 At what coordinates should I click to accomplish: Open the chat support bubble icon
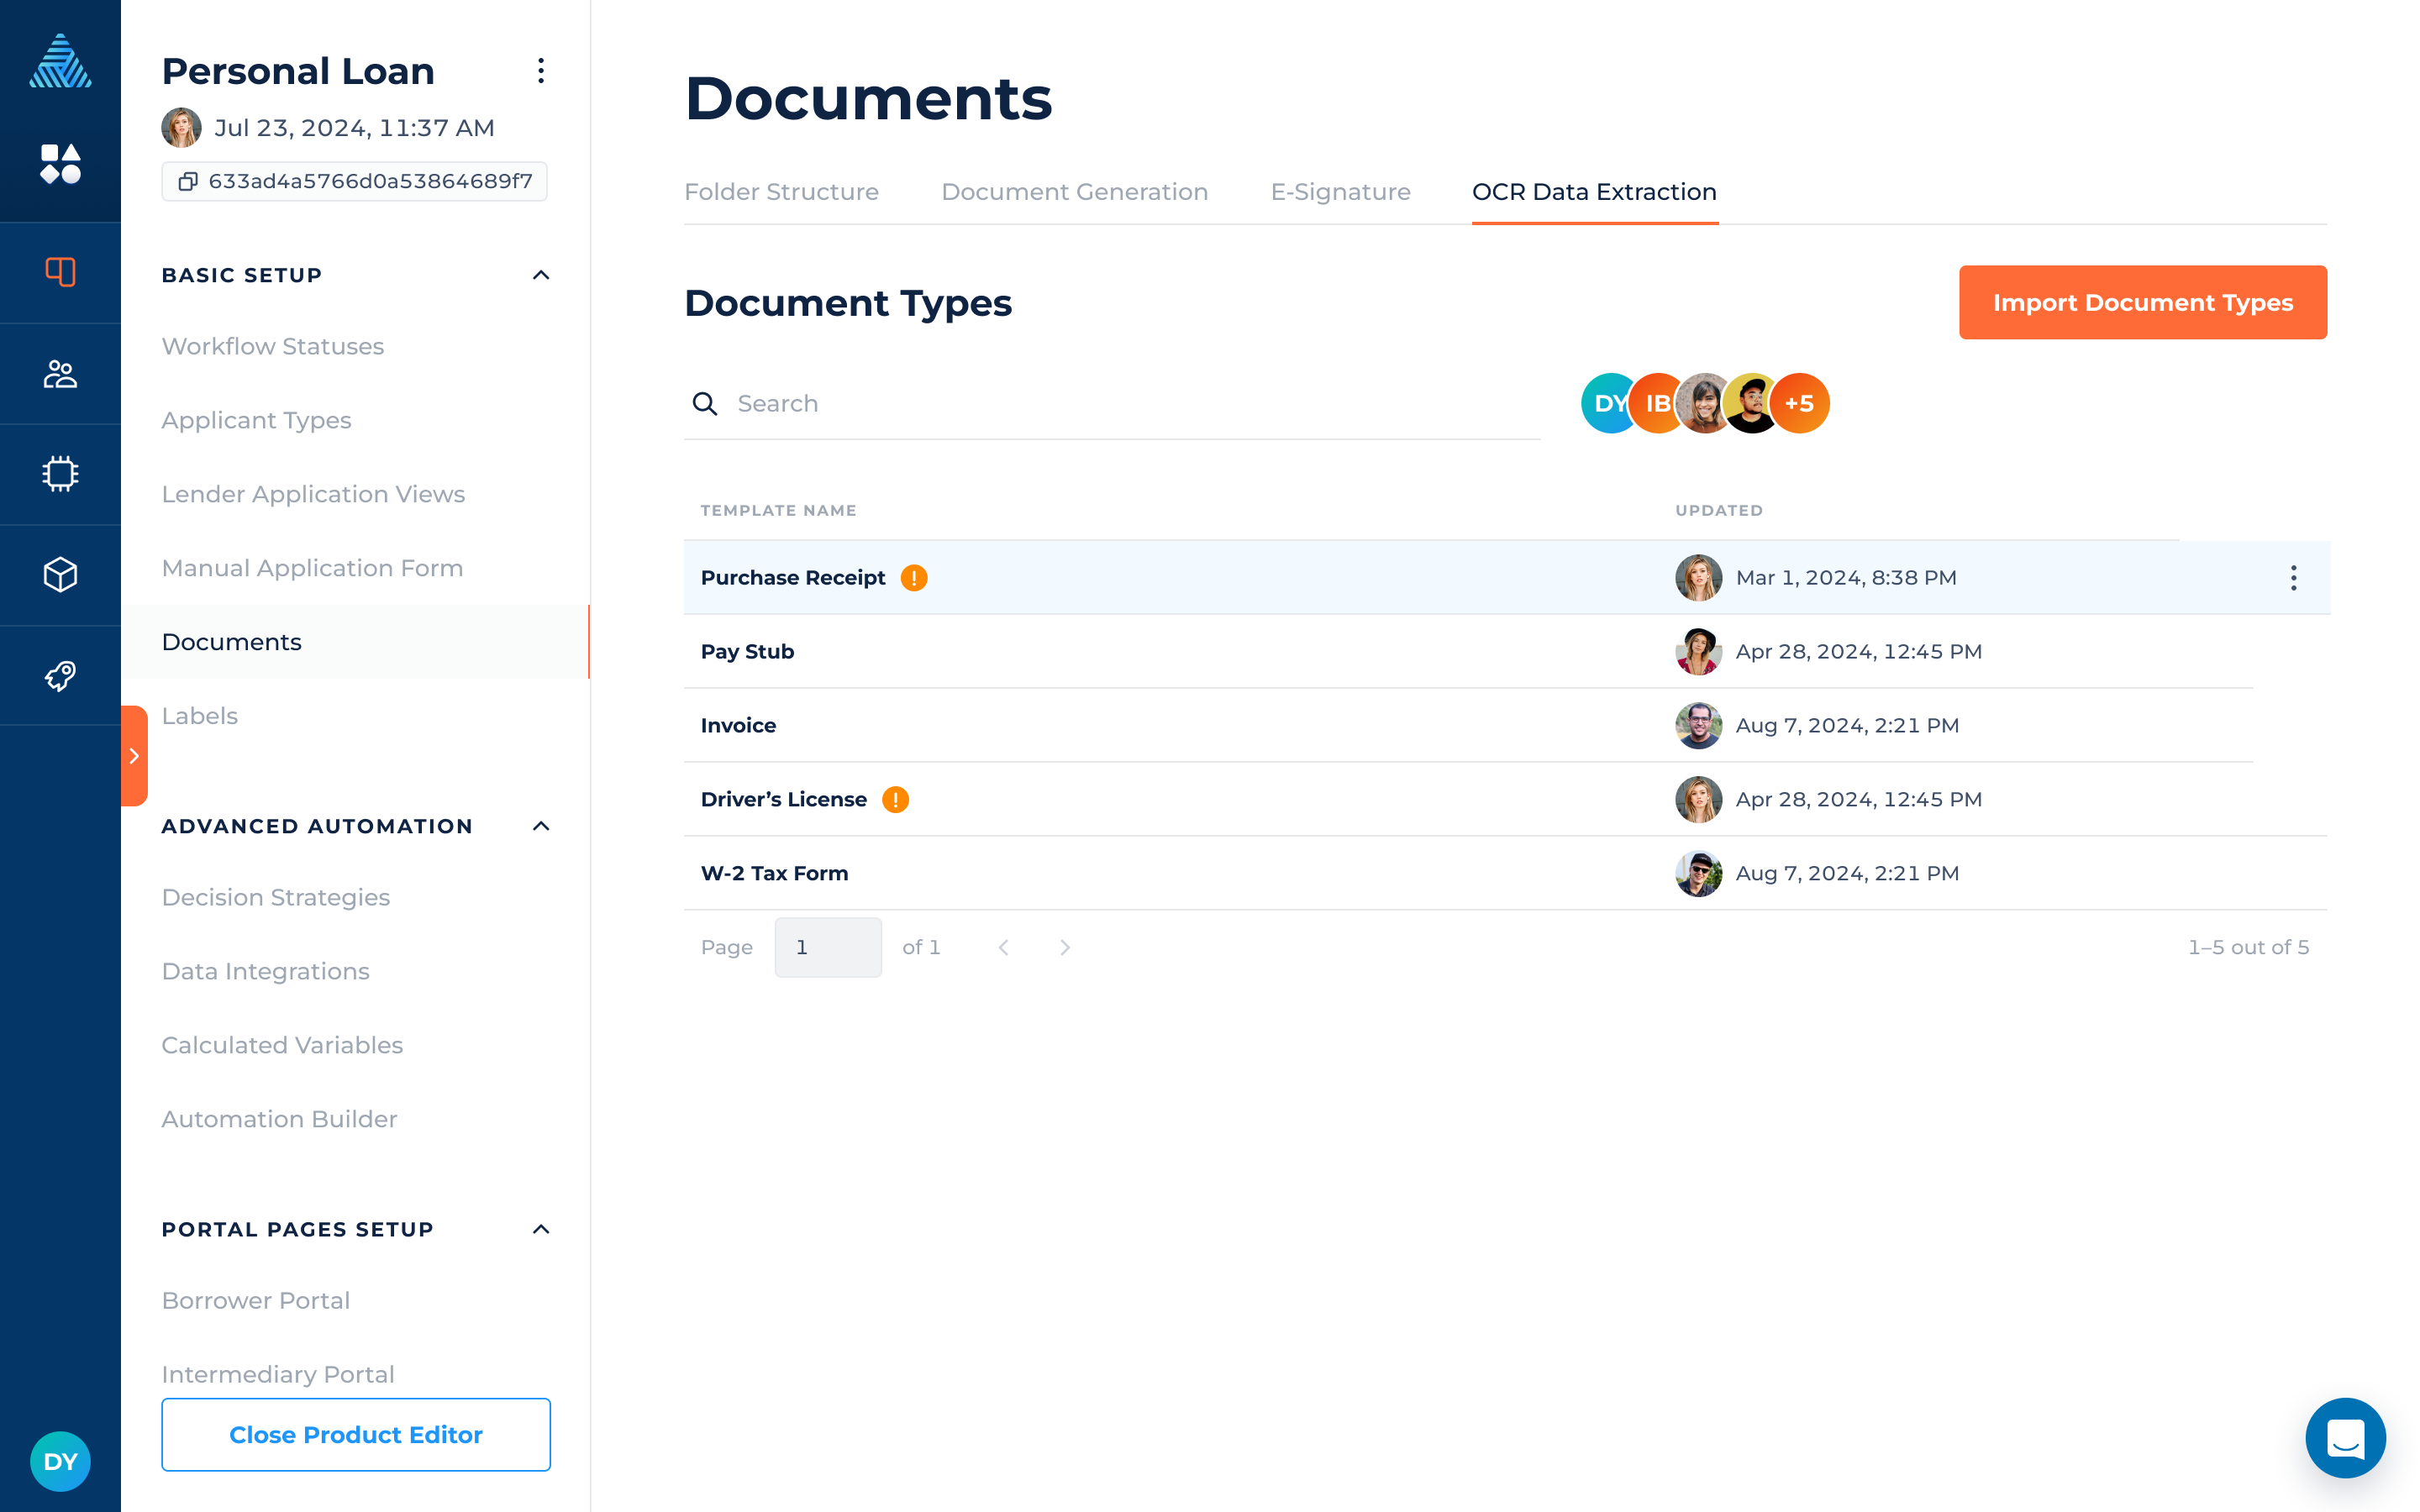pos(2344,1437)
